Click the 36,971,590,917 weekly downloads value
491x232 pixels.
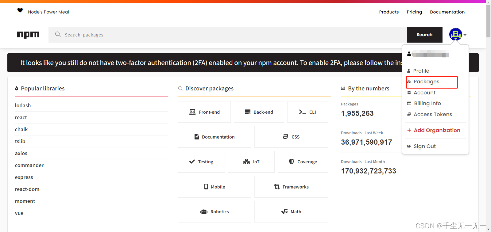click(x=366, y=142)
